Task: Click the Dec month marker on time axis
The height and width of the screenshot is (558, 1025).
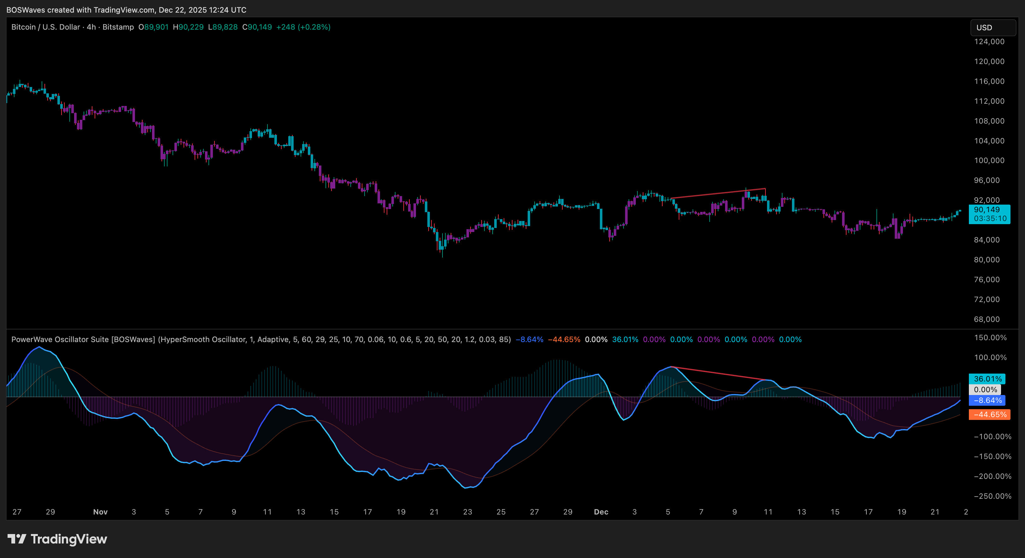Action: coord(601,512)
